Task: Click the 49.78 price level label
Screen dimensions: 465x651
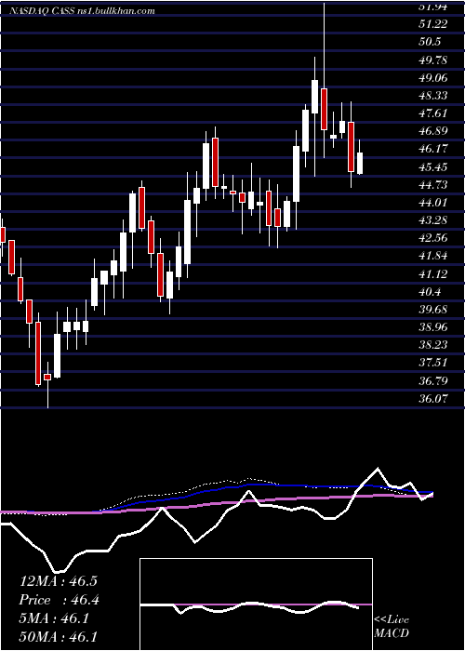Action: tap(432, 60)
